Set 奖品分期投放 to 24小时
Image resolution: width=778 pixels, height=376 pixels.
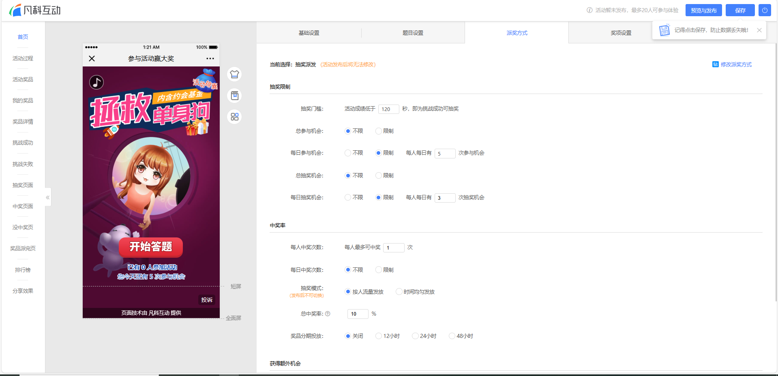point(415,336)
